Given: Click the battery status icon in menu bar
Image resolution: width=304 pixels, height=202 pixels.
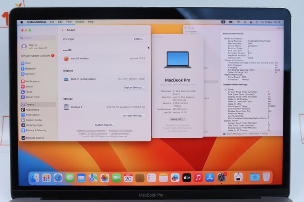Looking at the screenshot, I should pyautogui.click(x=231, y=22).
